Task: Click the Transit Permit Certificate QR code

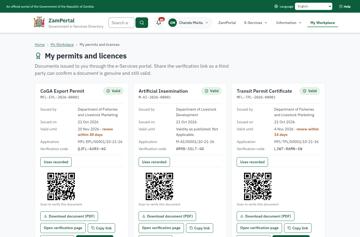Action: [258, 186]
